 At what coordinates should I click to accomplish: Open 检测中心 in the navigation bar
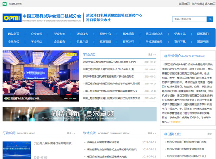pos(105,34)
